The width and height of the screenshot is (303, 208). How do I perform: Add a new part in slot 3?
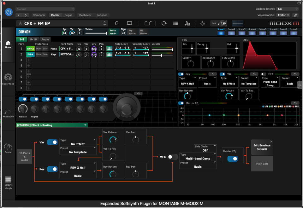point(29,60)
